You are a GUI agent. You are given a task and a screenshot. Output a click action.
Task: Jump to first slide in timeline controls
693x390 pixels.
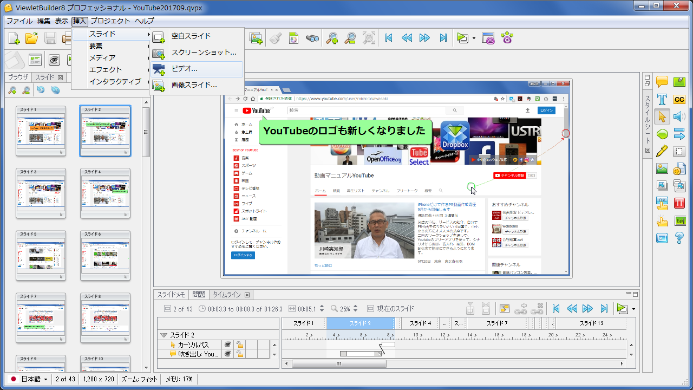coord(555,309)
